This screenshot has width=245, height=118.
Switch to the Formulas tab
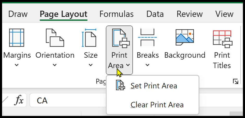coord(117,14)
